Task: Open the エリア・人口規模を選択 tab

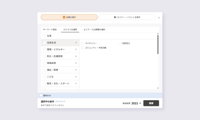Action: 94,30
